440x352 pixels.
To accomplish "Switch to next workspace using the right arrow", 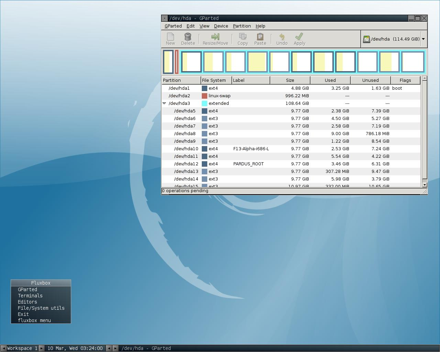I will tap(41, 348).
